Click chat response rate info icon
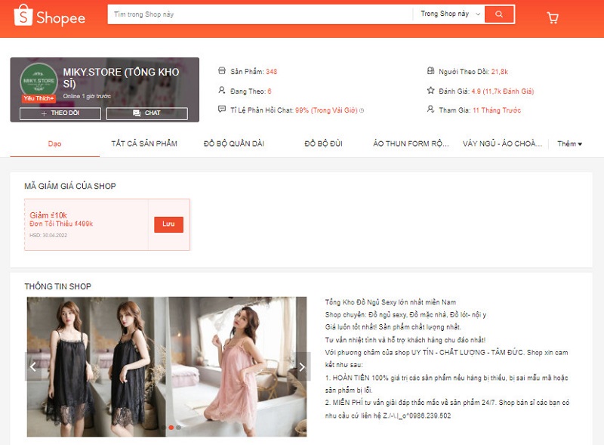 pyautogui.click(x=362, y=110)
